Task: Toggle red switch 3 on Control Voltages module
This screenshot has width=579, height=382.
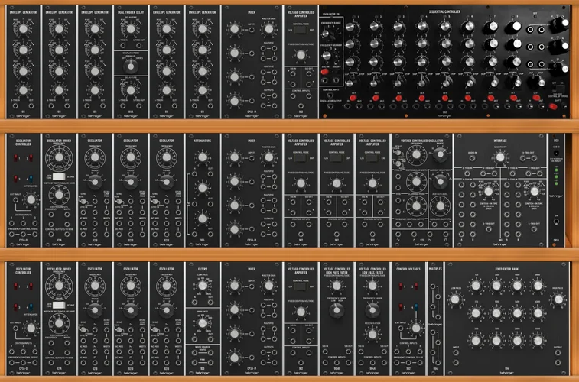Action: pos(401,307)
